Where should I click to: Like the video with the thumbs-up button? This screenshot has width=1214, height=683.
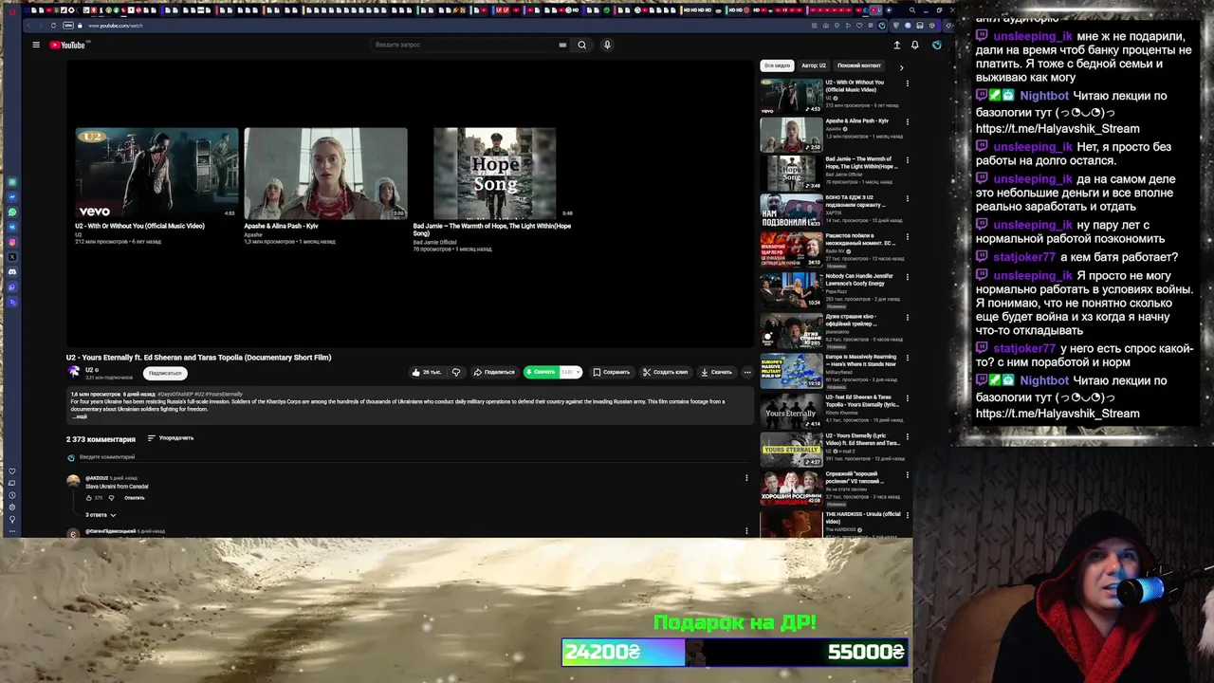coord(427,372)
